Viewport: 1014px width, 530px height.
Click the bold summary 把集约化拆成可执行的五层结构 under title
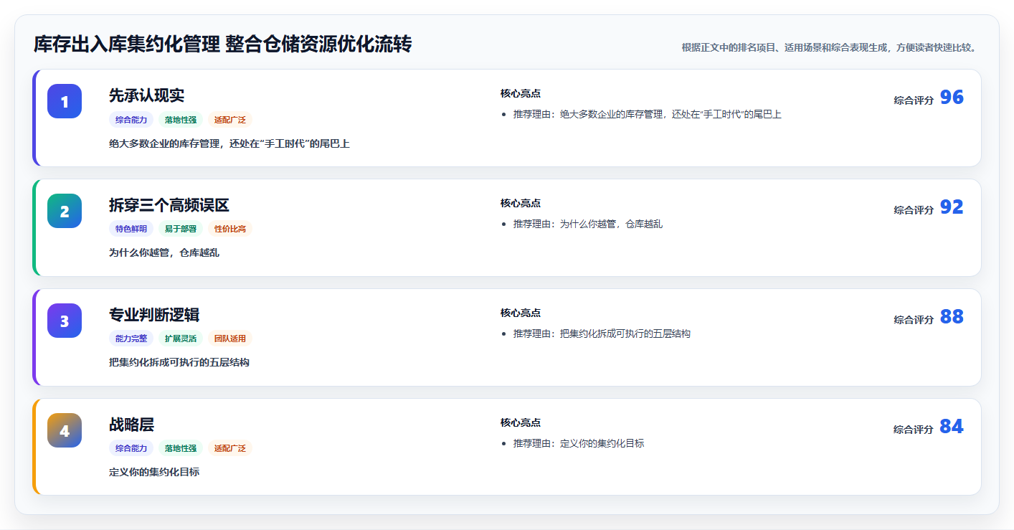(179, 363)
